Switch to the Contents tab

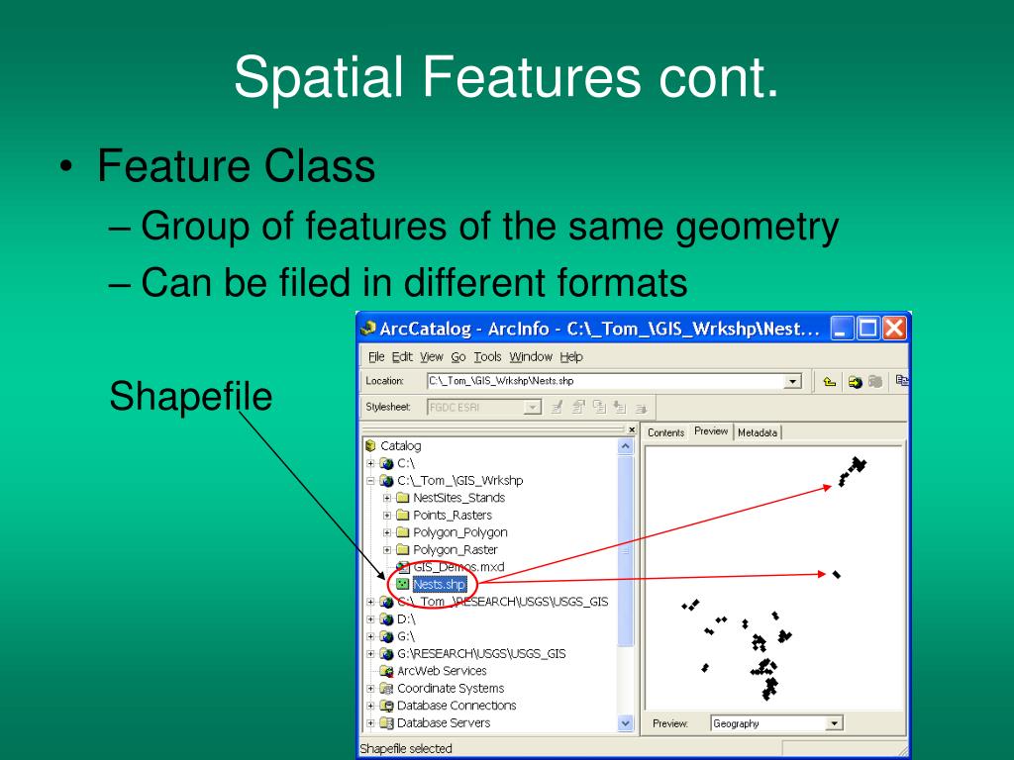[x=666, y=432]
